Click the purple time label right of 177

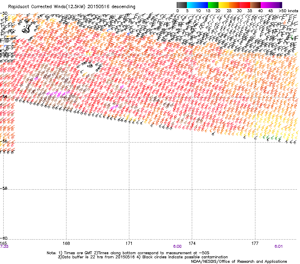pyautogui.click(x=279, y=247)
